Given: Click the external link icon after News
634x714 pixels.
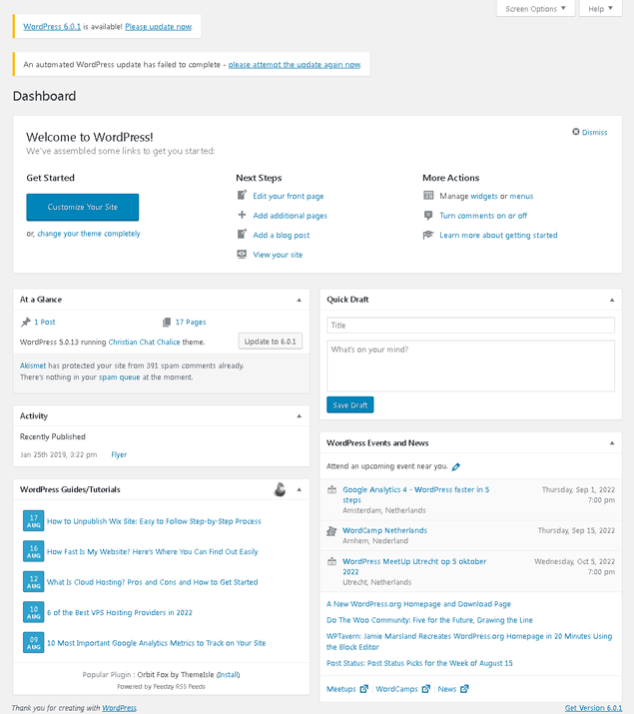Looking at the screenshot, I should pyautogui.click(x=464, y=688).
